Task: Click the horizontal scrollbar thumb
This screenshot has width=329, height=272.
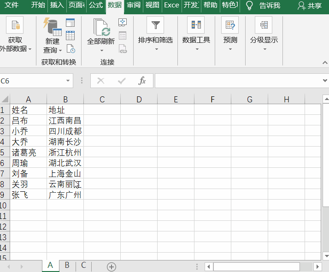Action: click(256, 267)
